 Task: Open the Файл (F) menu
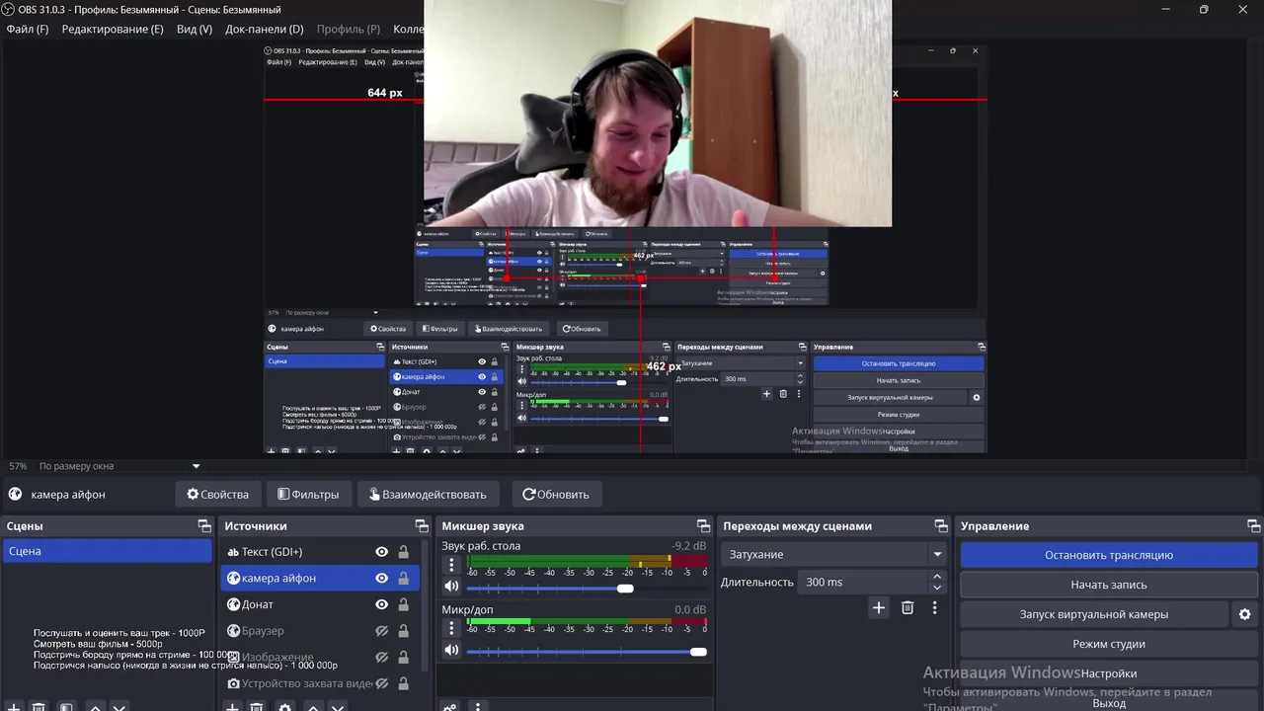point(28,29)
